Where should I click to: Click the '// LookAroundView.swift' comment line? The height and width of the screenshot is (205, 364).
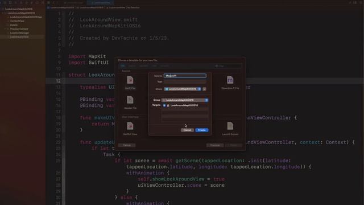[x=103, y=20]
